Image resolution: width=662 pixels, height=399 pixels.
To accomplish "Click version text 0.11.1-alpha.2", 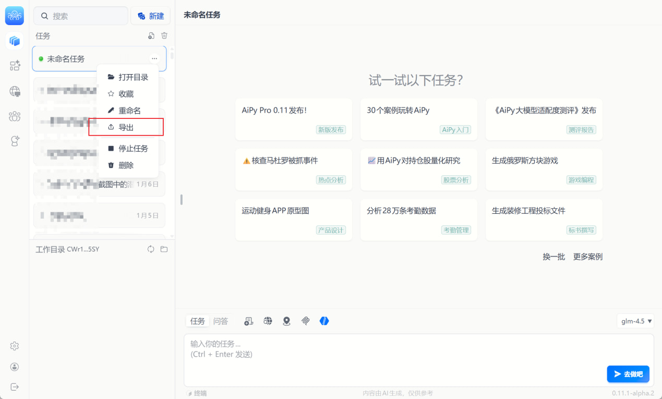I will [x=633, y=393].
